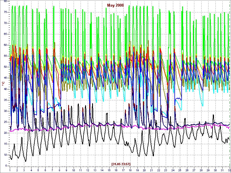Screen dimensions: 231x173
Task: Click day 19 on the date axis
Action: pos(137,170)
